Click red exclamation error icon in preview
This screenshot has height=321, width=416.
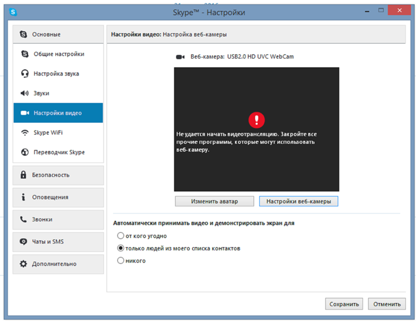coord(256,120)
